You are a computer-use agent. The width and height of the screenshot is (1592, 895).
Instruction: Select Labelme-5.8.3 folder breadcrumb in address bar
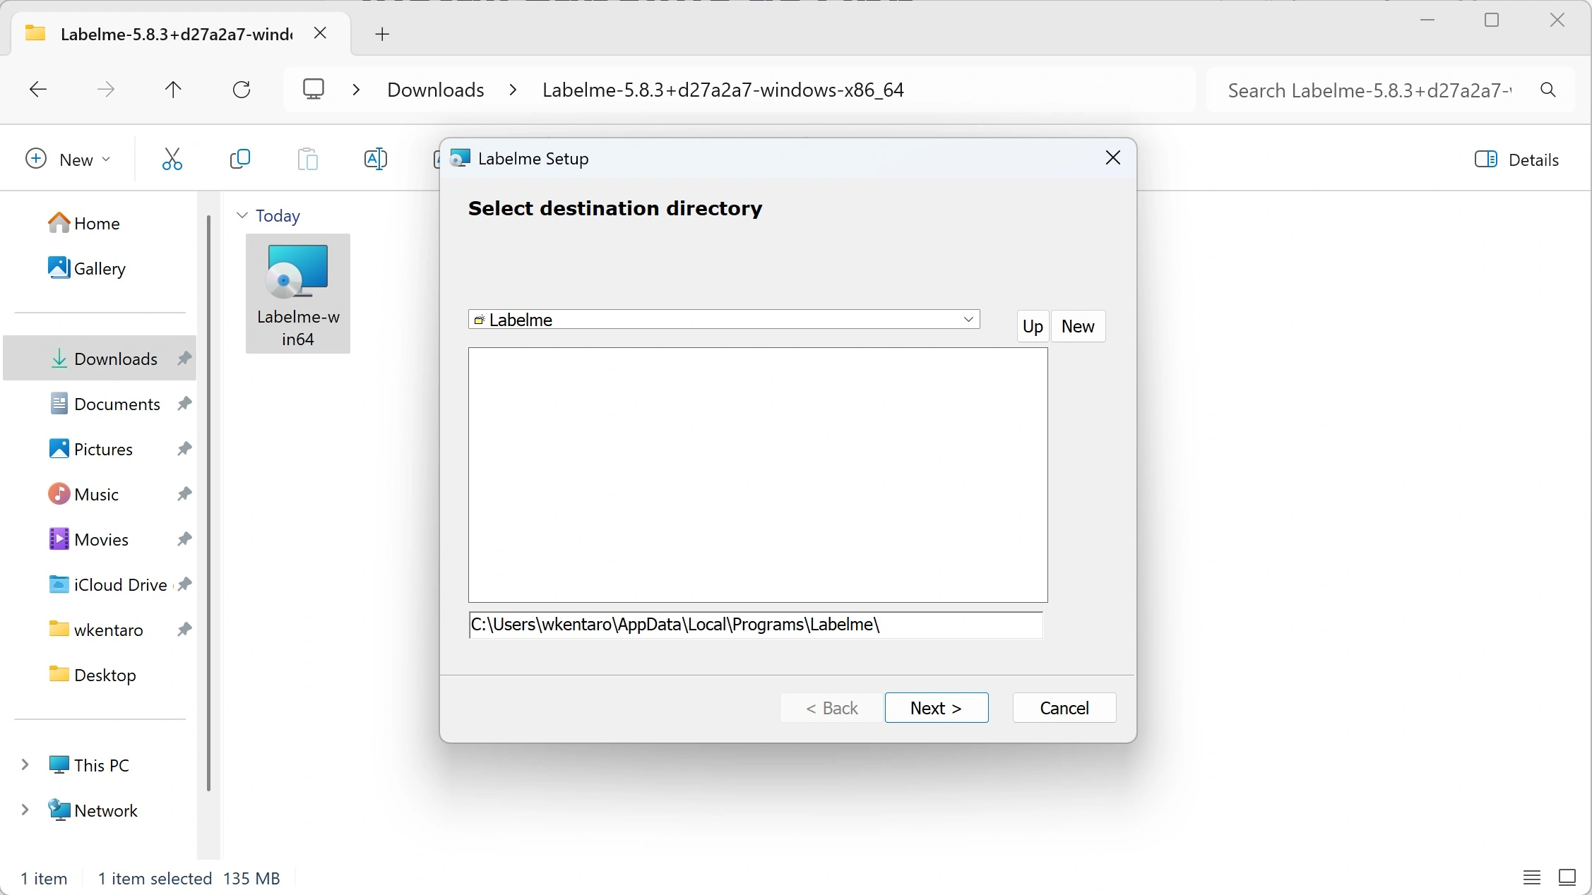(723, 90)
